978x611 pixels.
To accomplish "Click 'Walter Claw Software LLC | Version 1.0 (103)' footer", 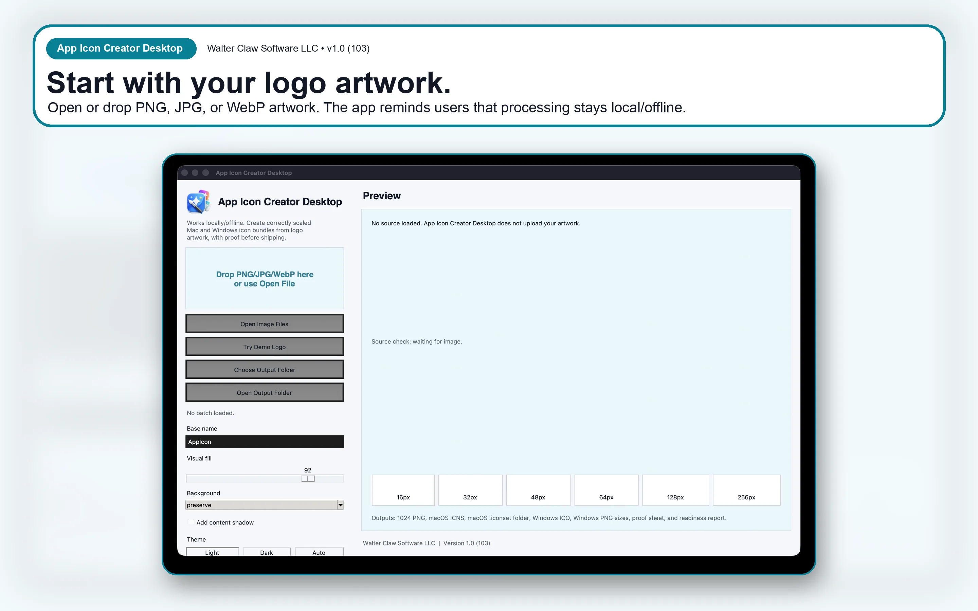I will [x=427, y=543].
